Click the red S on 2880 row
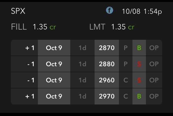The image size is (173, 116). 139,64
